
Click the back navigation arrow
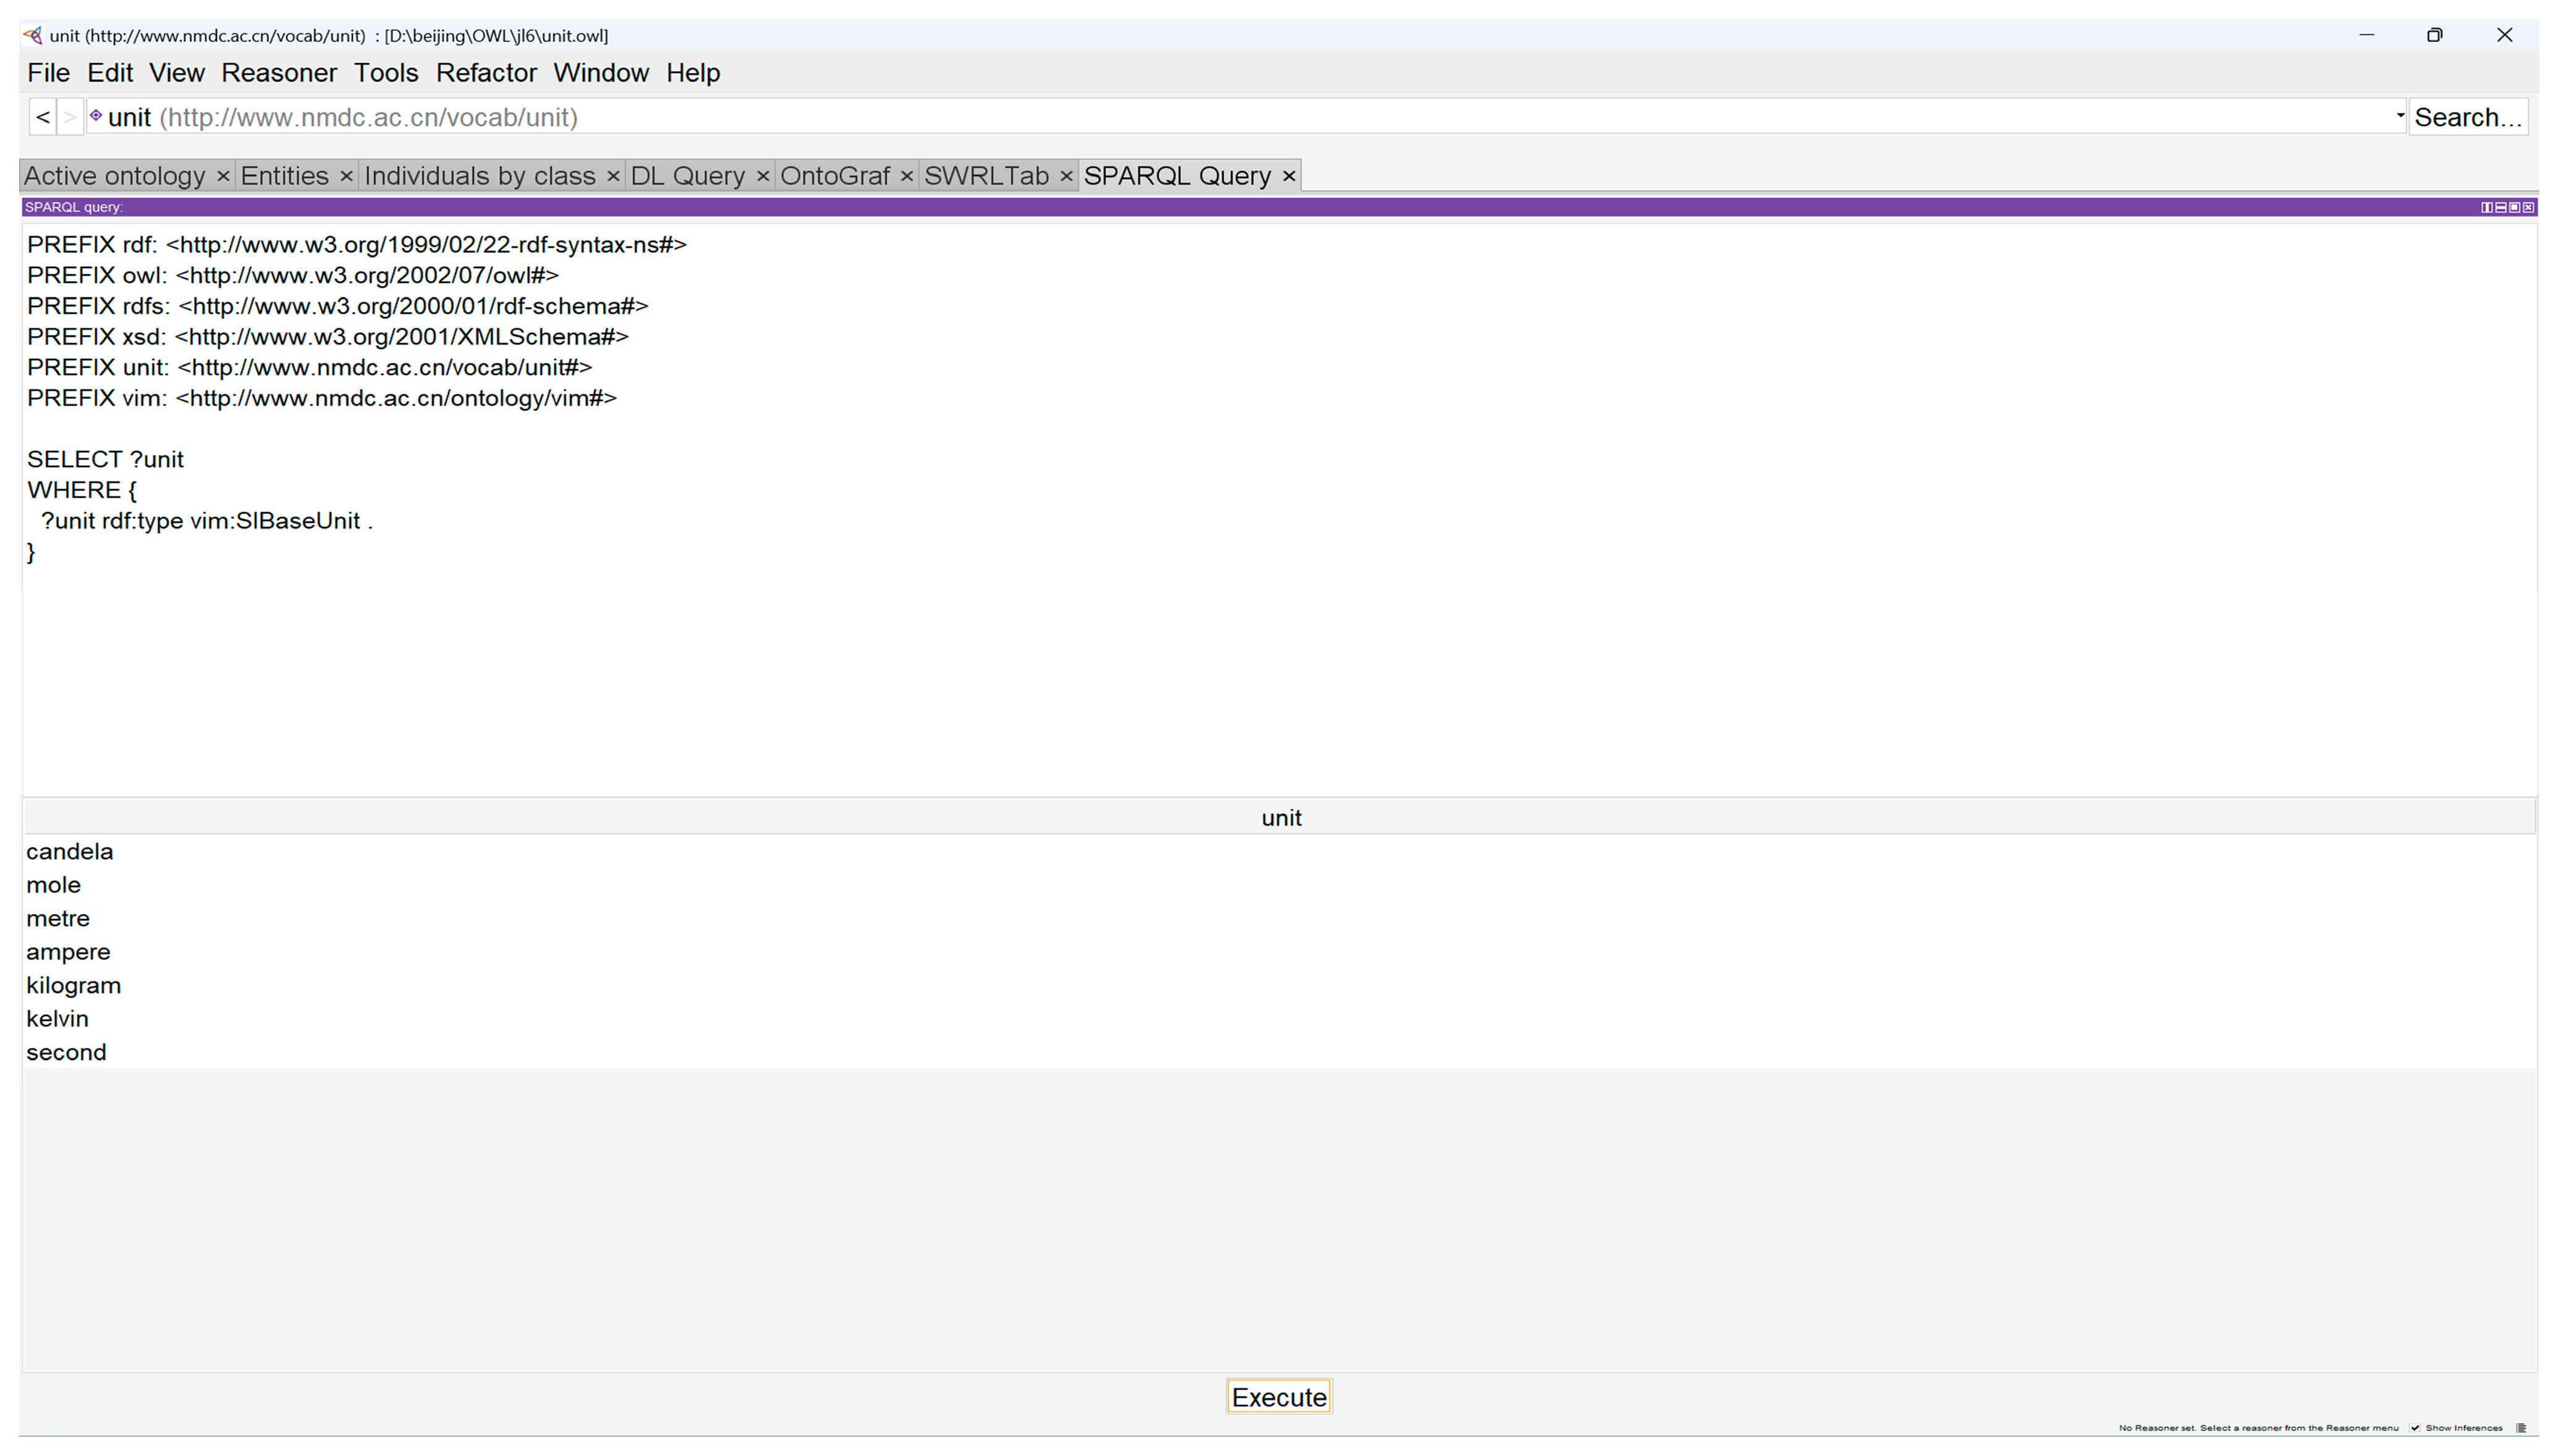click(x=43, y=117)
